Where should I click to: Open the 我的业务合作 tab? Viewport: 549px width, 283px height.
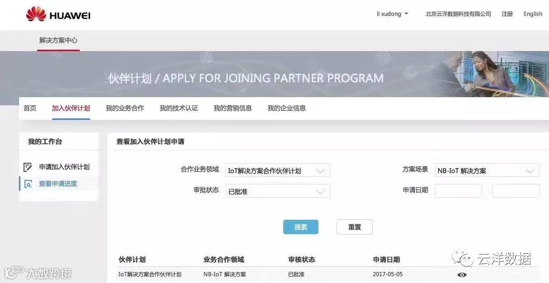tap(125, 108)
